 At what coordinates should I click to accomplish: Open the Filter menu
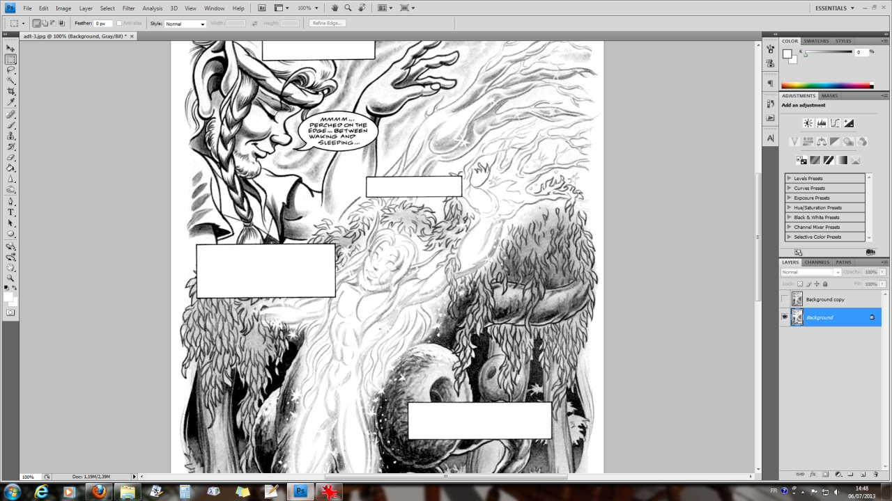tap(128, 8)
